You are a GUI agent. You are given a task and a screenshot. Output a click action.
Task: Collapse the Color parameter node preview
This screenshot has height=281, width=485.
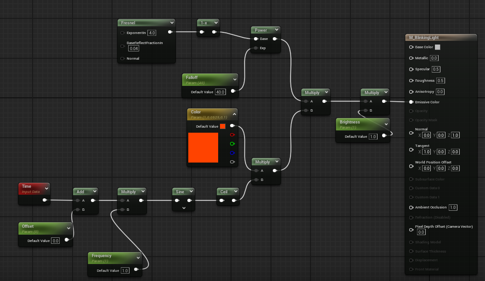tap(234, 114)
